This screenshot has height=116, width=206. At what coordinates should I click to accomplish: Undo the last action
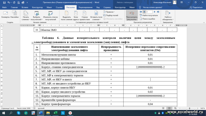pyautogui.click(x=9, y=2)
